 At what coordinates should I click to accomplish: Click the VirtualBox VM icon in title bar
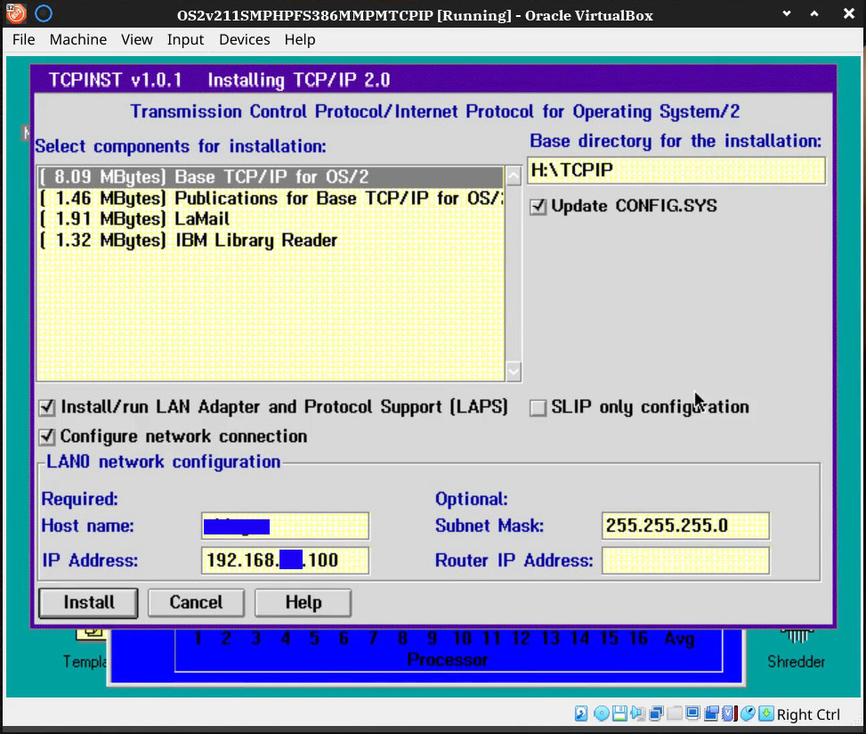15,14
